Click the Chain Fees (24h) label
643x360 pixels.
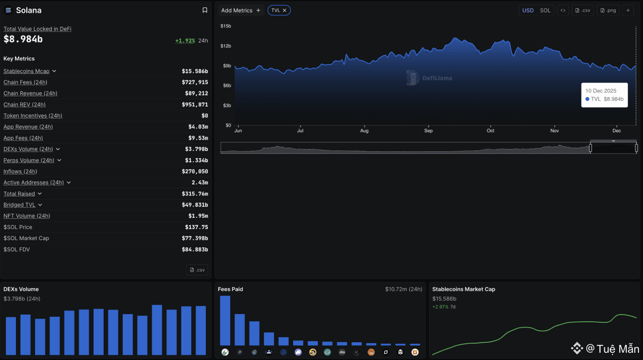coord(25,82)
